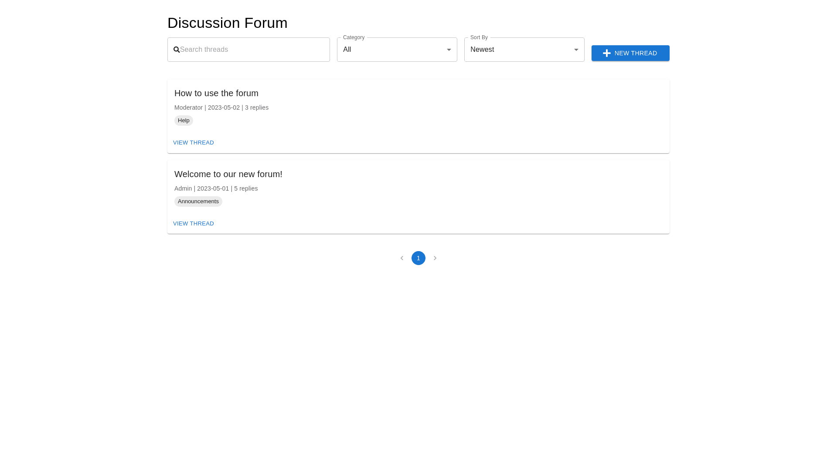Click 'How to use the forum' title
Image resolution: width=837 pixels, height=470 pixels.
216,93
